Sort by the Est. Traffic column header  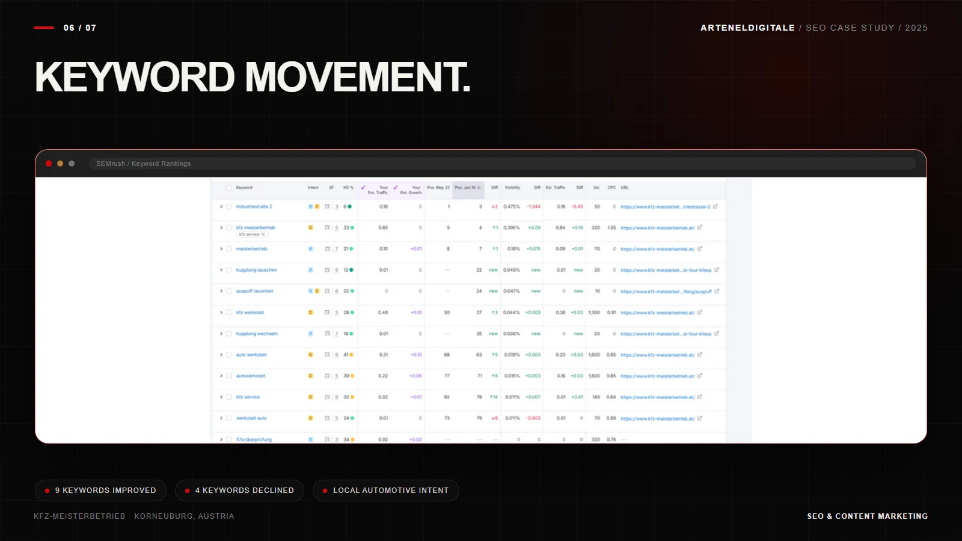click(556, 188)
